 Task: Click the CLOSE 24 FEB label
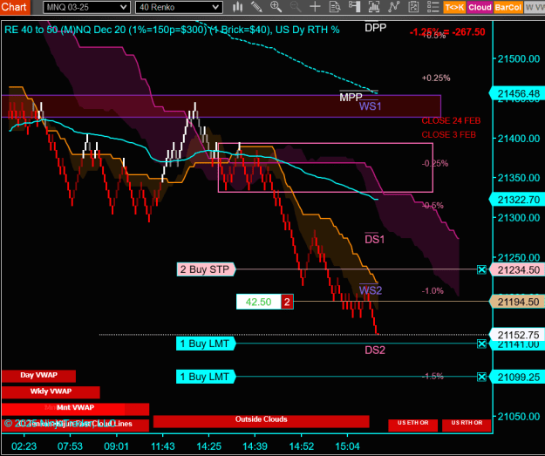[x=451, y=120]
